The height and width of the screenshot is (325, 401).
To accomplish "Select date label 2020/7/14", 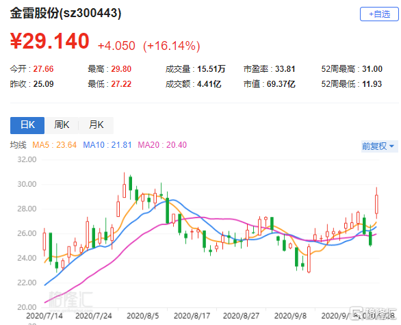I will pos(44,316).
